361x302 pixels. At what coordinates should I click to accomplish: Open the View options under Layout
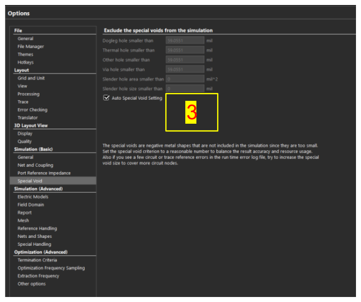coord(22,86)
